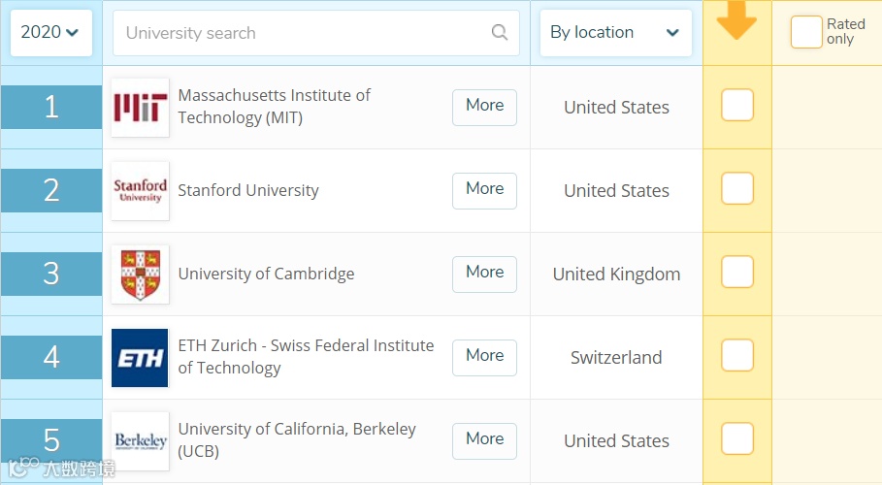Screen dimensions: 882x485
Task: Check the compare box for MIT
Action: [737, 105]
